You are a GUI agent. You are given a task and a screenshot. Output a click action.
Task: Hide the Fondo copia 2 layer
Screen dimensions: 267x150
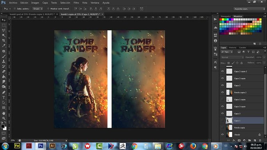coord(222,92)
